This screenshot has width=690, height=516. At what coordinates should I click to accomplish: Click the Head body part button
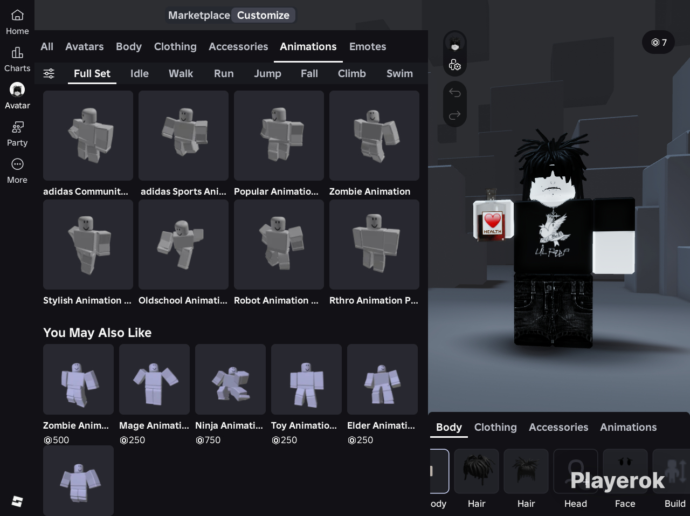pos(575,471)
